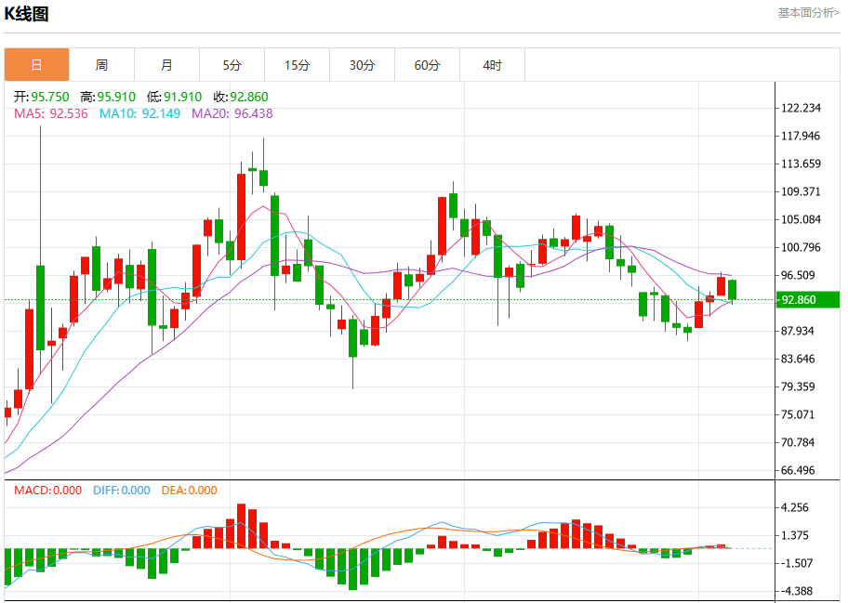Switch to the 周 weekly tab
848x603 pixels.
pyautogui.click(x=101, y=65)
